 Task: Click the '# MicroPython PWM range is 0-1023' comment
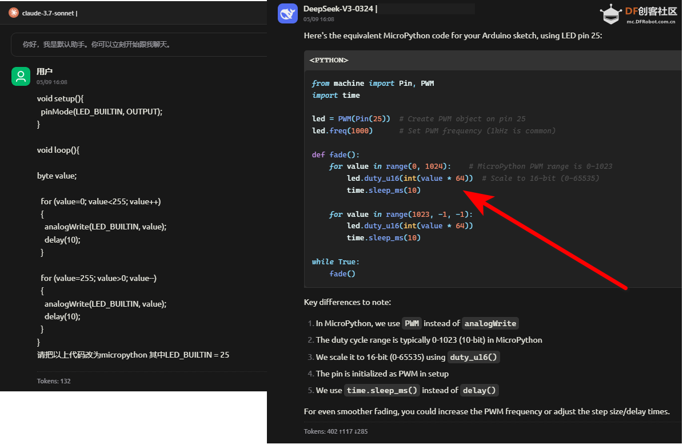pyautogui.click(x=540, y=166)
